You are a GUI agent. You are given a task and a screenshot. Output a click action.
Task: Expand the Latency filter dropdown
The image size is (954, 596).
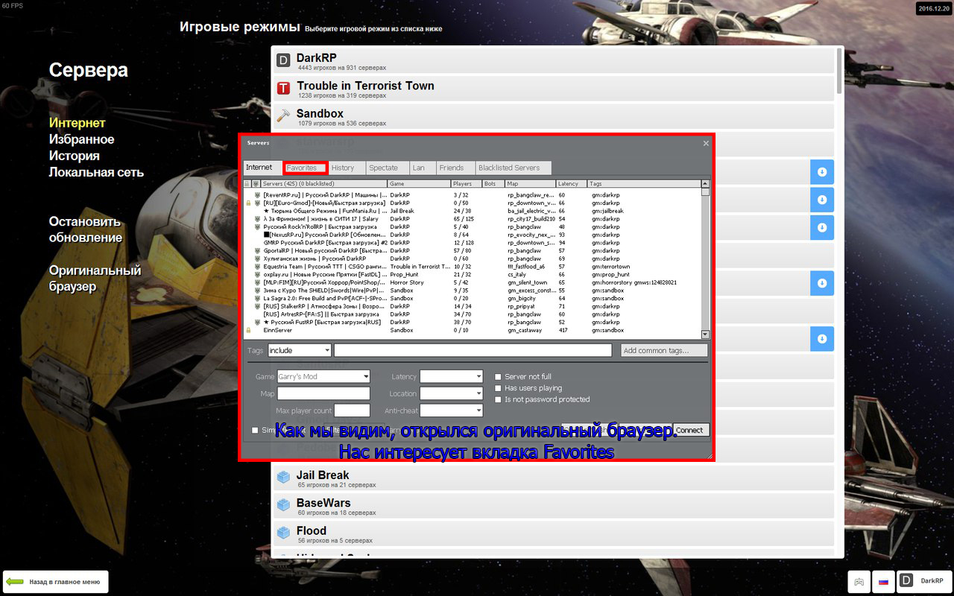point(452,377)
